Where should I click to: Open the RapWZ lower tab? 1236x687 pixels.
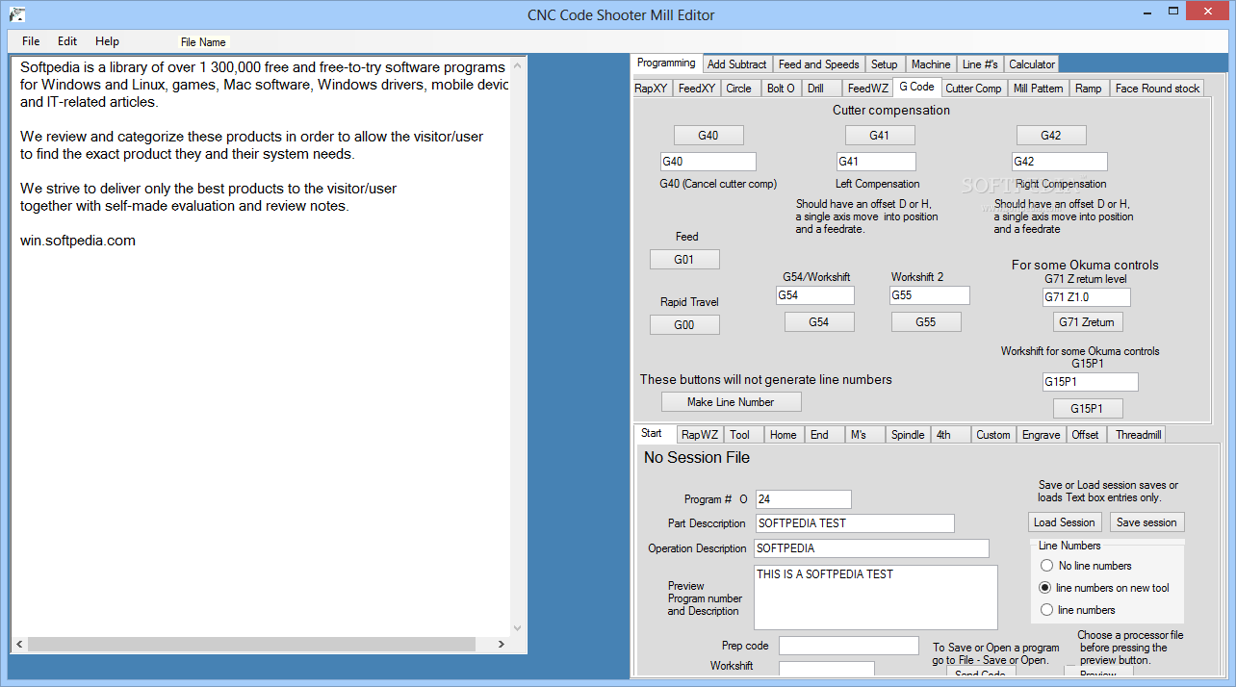(x=700, y=435)
